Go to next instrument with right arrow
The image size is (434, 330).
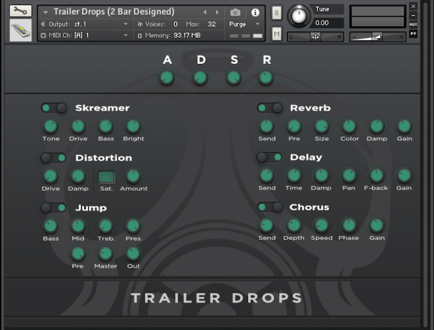[x=217, y=12]
